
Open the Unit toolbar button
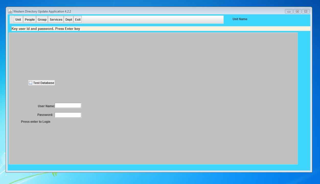coord(18,20)
